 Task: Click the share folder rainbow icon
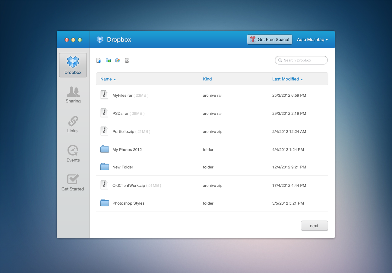118,60
